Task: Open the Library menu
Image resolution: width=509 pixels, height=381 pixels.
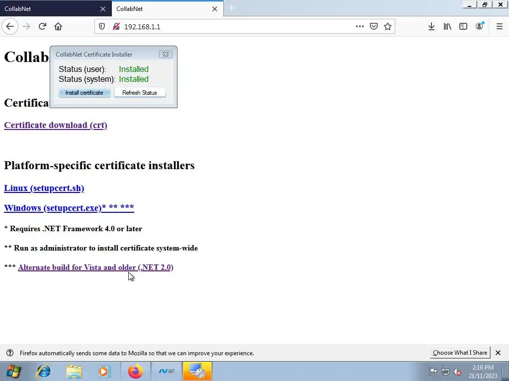Action: click(x=447, y=27)
